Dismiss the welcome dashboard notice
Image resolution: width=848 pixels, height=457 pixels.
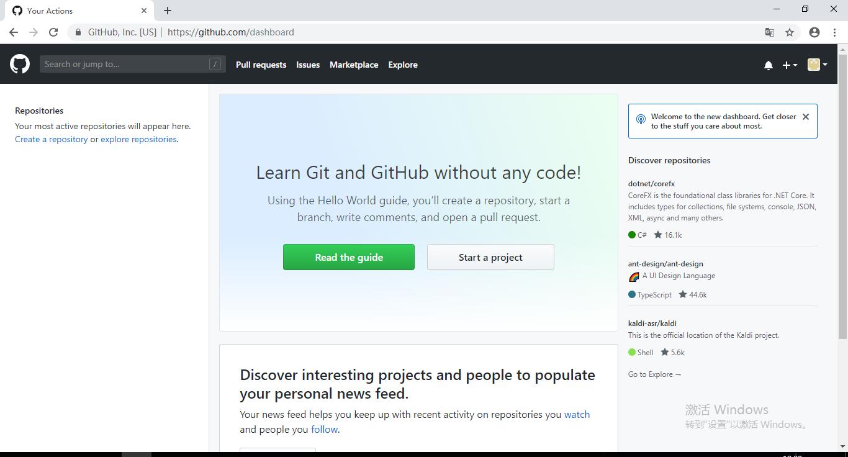point(805,117)
